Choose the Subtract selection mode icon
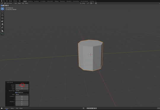 (x=5, y=6)
